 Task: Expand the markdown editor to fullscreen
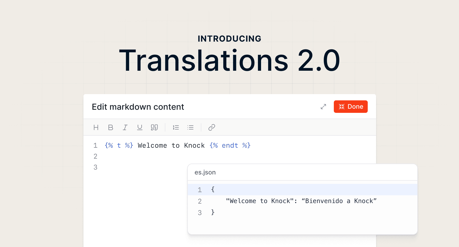click(323, 107)
